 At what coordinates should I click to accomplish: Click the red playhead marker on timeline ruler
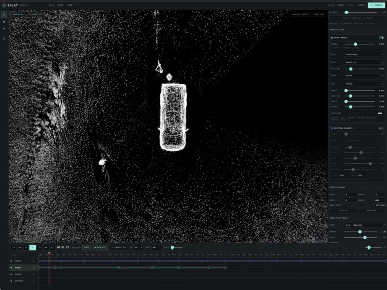tap(49, 253)
